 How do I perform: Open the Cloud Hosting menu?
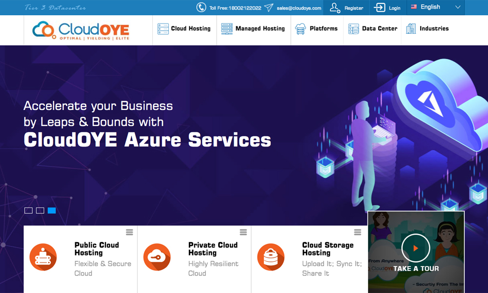(x=184, y=29)
